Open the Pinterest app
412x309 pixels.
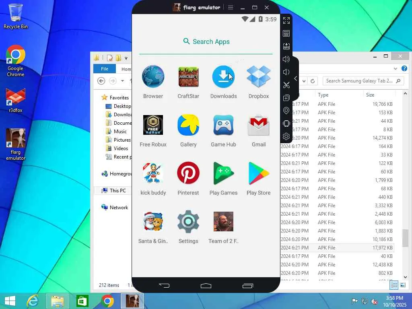click(188, 173)
